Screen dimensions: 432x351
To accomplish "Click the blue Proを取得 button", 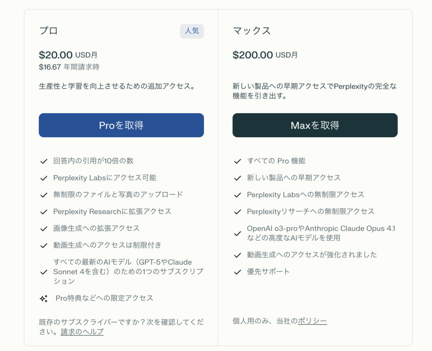I will tap(121, 125).
